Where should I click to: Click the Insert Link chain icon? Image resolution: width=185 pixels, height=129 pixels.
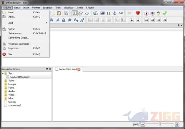click(121, 13)
